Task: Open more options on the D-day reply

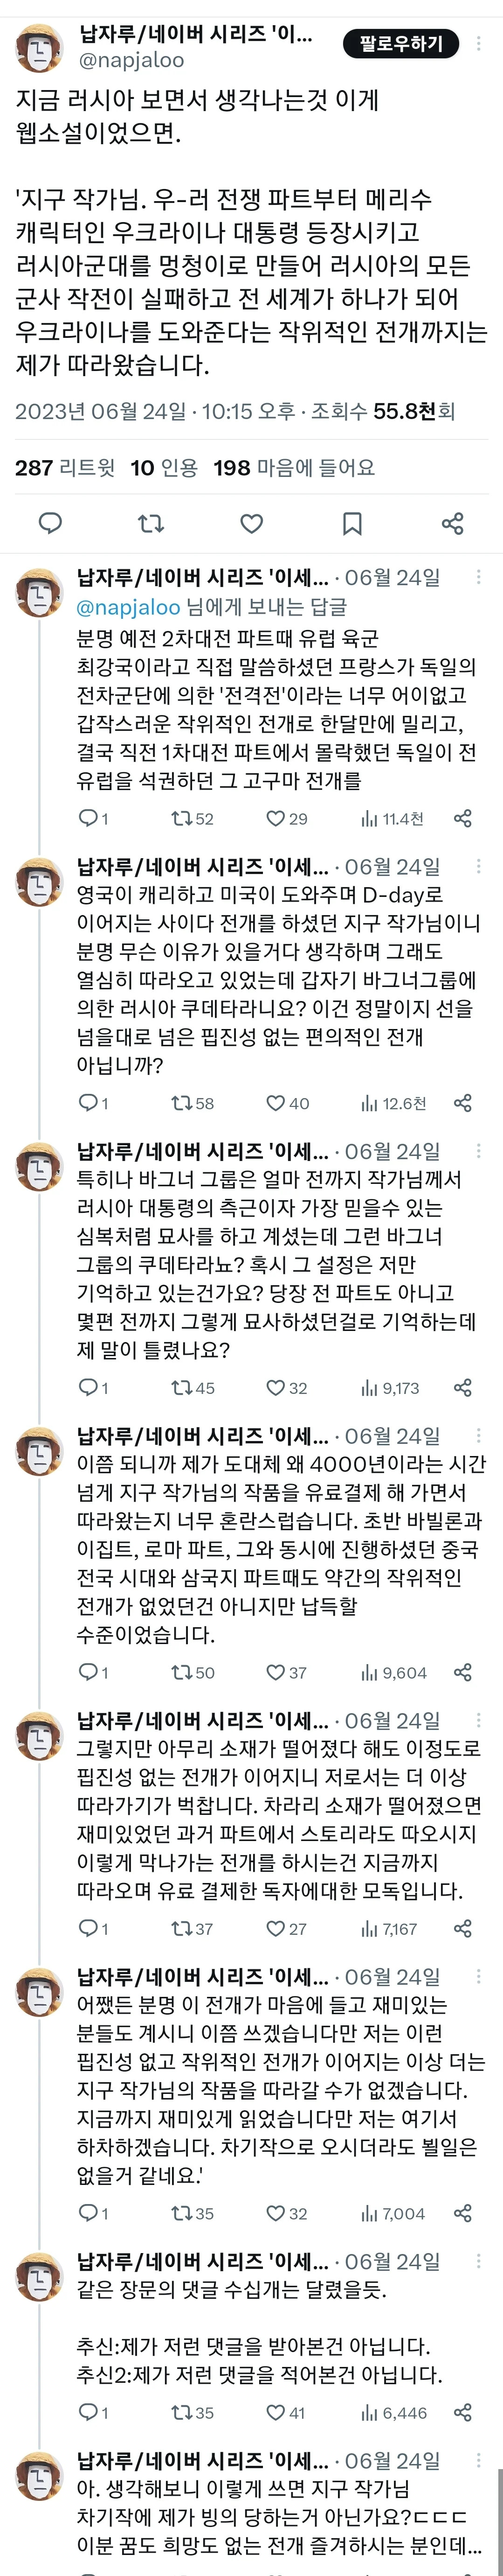Action: click(x=480, y=866)
